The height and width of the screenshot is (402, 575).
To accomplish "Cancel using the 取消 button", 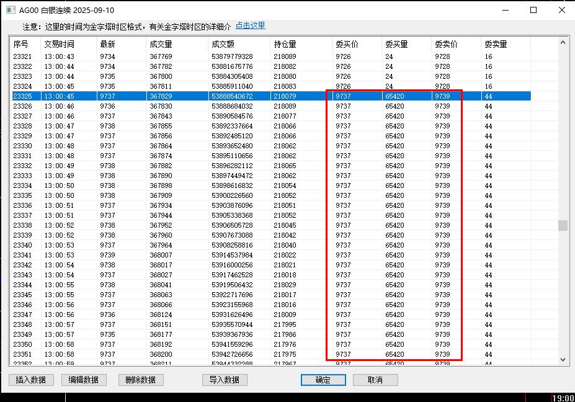I will pyautogui.click(x=375, y=380).
